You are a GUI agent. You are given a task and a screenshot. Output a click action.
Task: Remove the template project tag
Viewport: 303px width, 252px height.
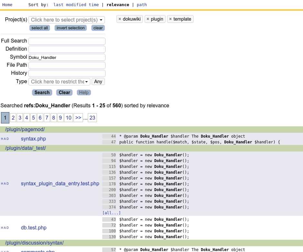coord(170,19)
